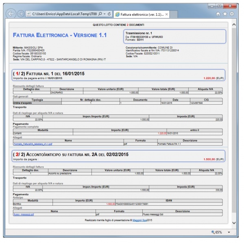This screenshot has width=244, height=243.
Task: Open the zoom level dropdown arrow
Action: coord(229,232)
